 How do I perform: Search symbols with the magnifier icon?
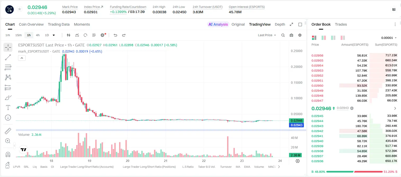[283, 35]
